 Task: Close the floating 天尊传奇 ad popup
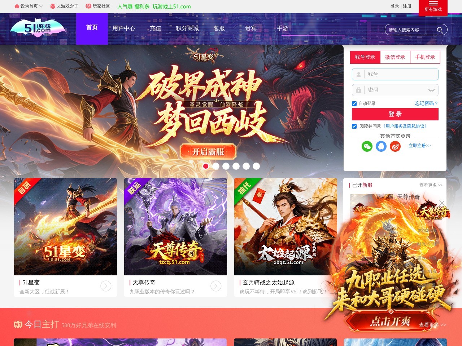(x=442, y=203)
